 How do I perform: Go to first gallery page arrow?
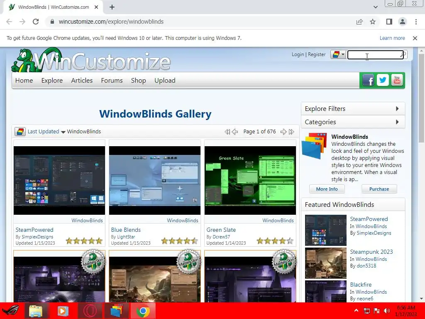[227, 132]
